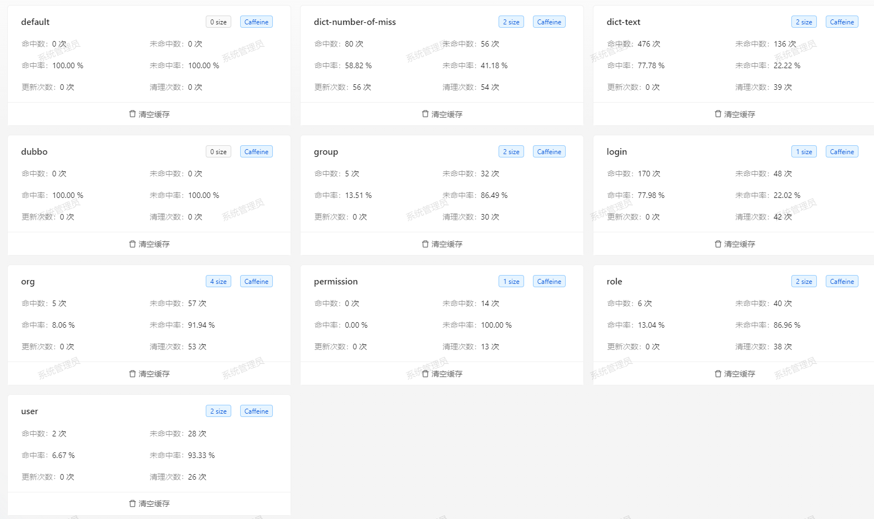Click trash icon in login cache card
Image resolution: width=874 pixels, height=519 pixels.
pyautogui.click(x=718, y=243)
